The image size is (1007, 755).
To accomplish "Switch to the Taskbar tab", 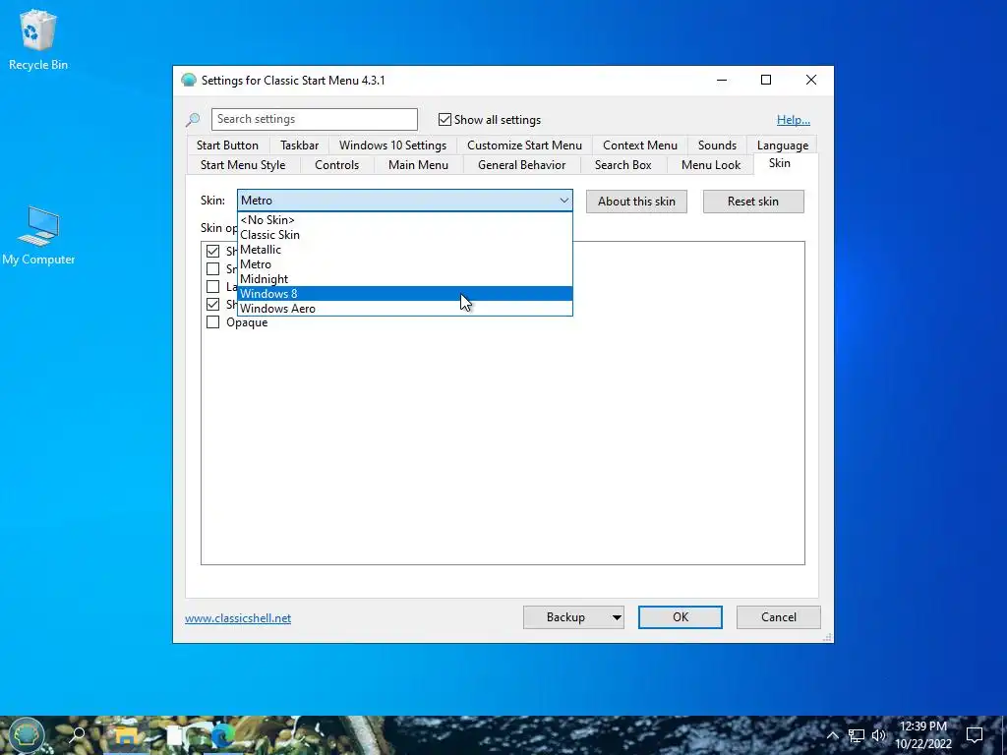I will pos(299,145).
